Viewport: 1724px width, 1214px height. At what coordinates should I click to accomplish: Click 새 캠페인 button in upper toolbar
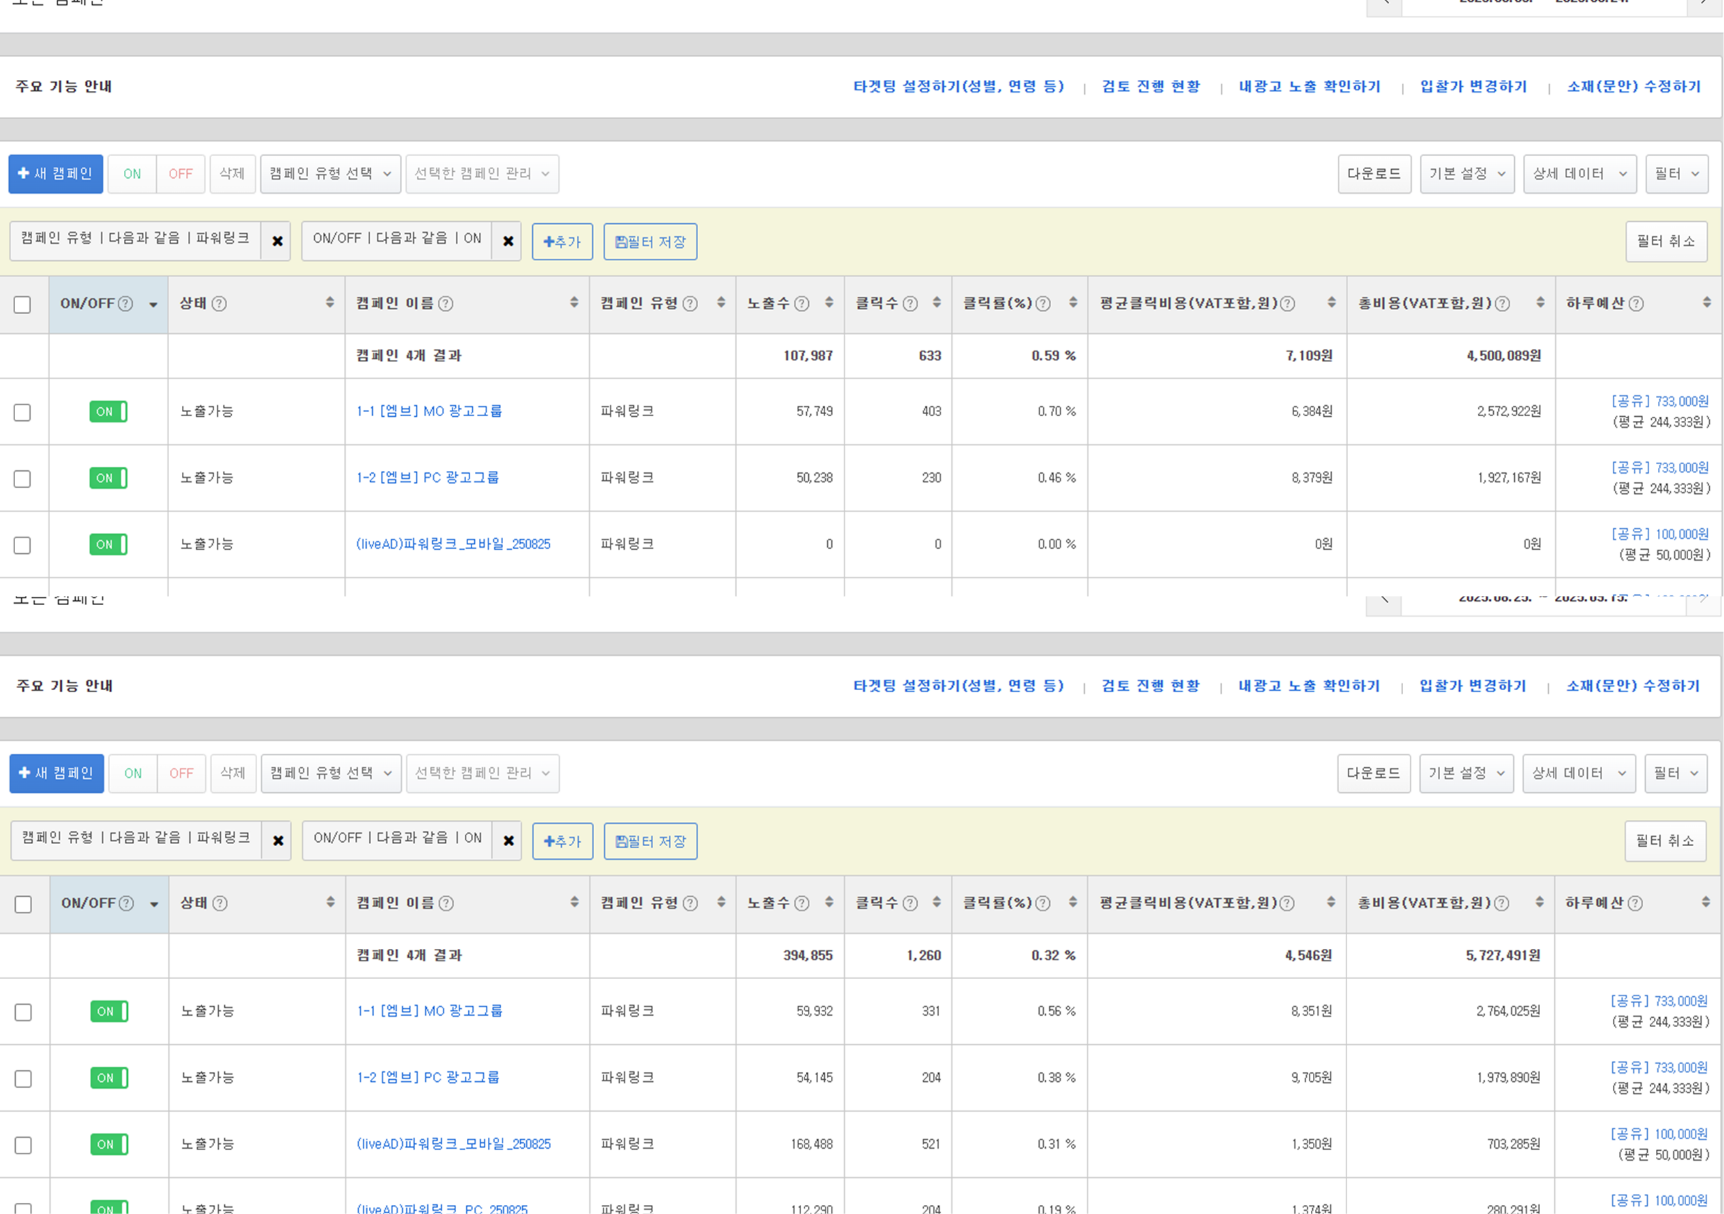(56, 174)
